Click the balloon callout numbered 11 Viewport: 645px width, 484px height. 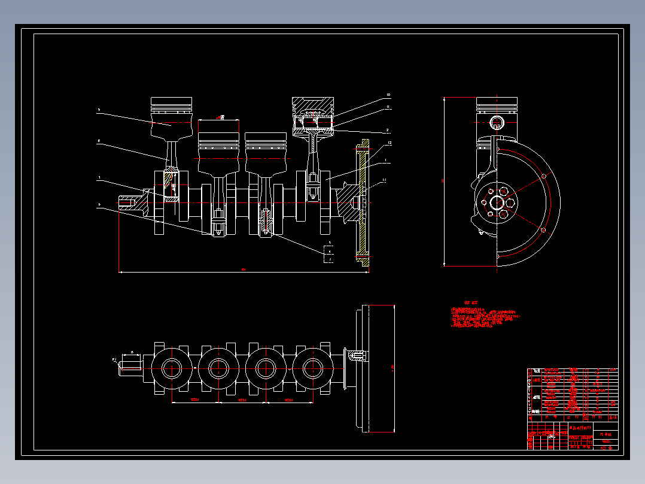(x=388, y=107)
